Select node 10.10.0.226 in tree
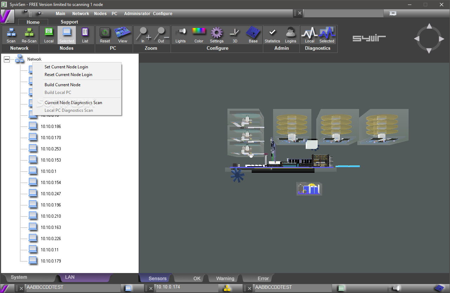450x293 pixels. coord(51,239)
